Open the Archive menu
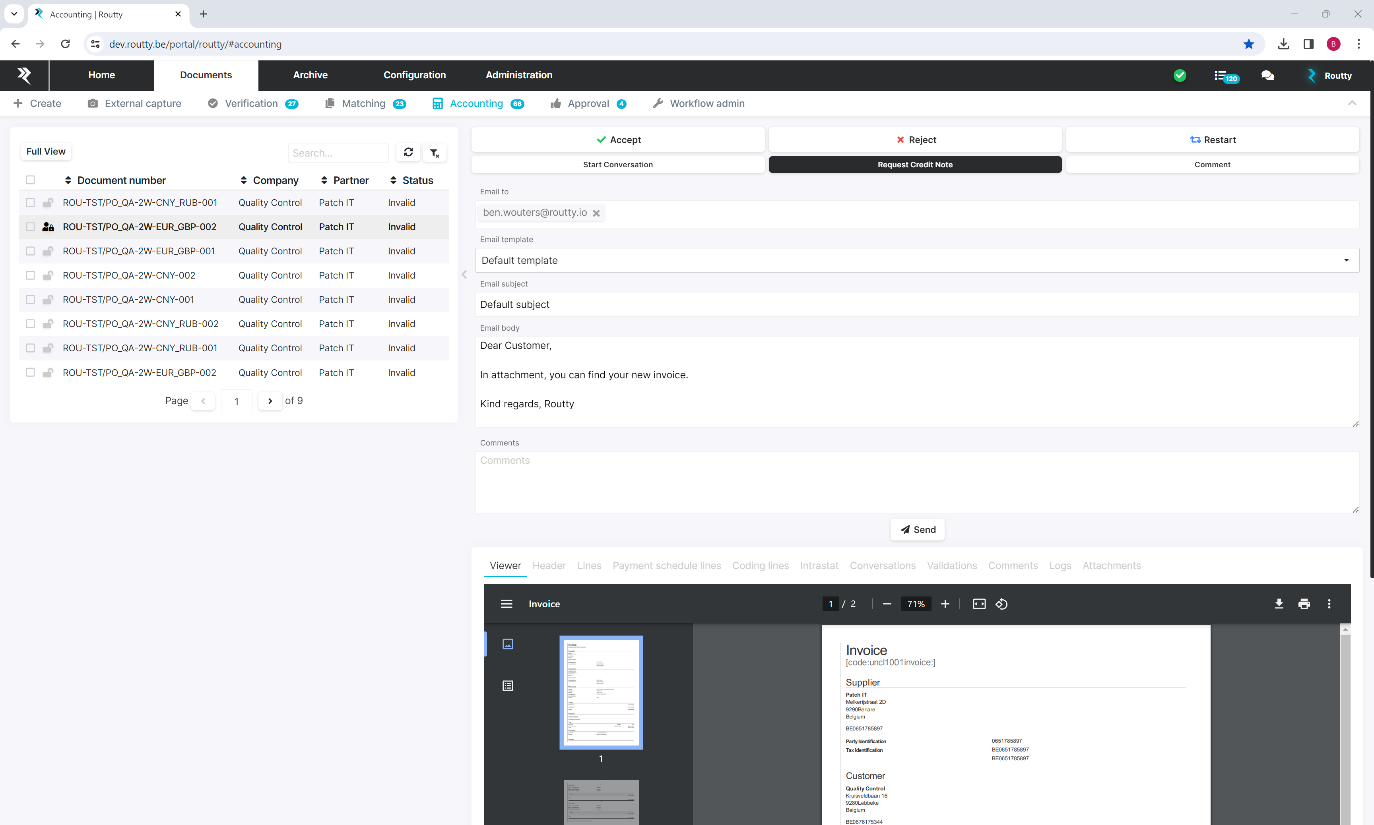This screenshot has width=1374, height=825. [x=310, y=75]
